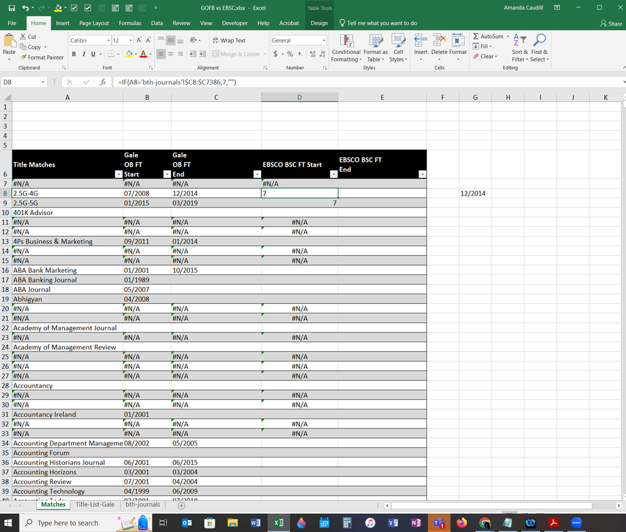Apply Italic formatting
Image resolution: width=626 pixels, height=532 pixels.
pyautogui.click(x=83, y=54)
